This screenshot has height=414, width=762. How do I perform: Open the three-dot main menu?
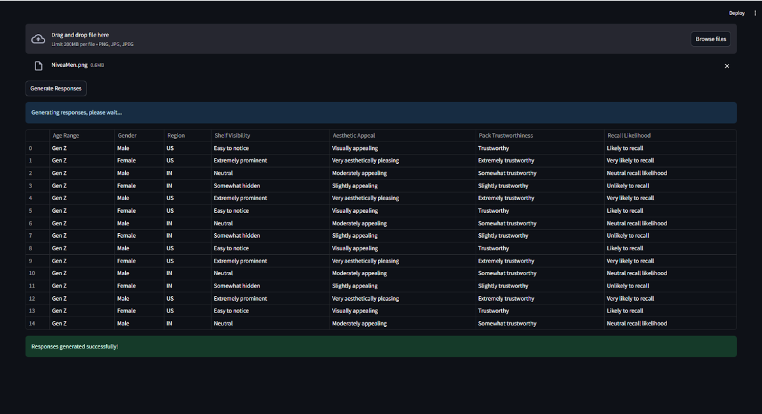(755, 13)
